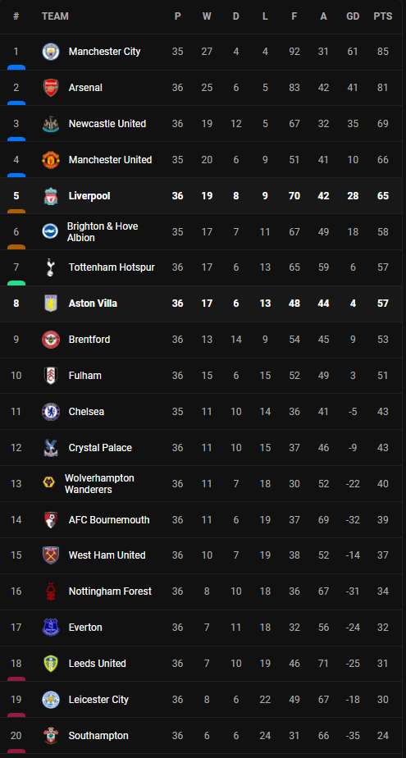Click the GD column header
The height and width of the screenshot is (758, 406).
(353, 16)
